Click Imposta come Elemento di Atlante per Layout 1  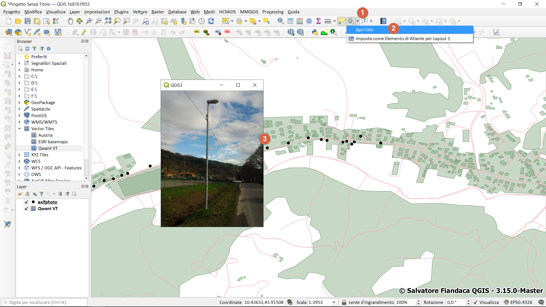[x=403, y=38]
